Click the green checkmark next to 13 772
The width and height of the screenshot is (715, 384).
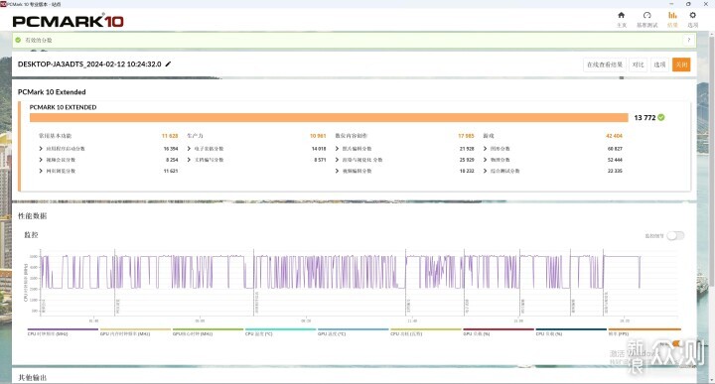click(661, 117)
